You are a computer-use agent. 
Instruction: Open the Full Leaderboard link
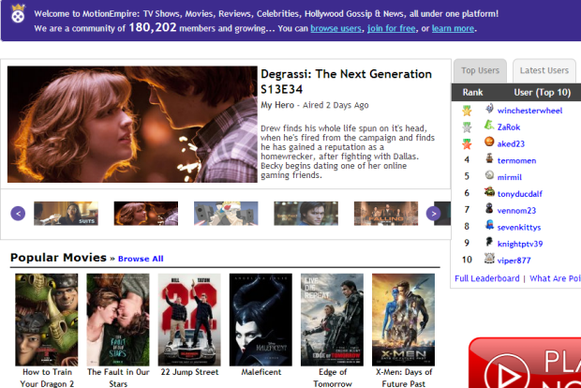pos(487,278)
